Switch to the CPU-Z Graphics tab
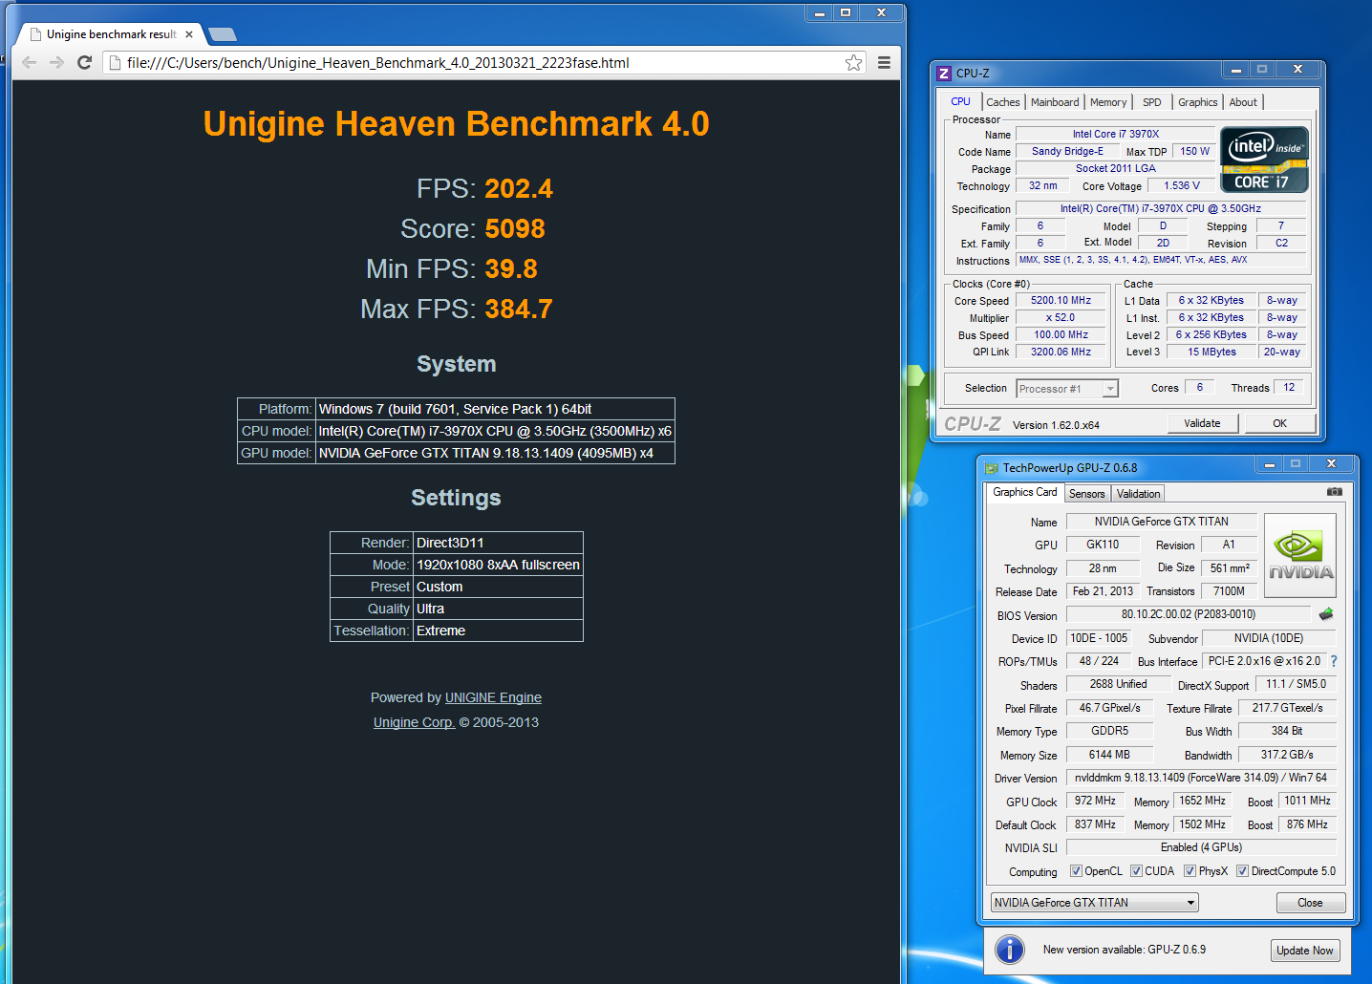The image size is (1372, 984). [x=1198, y=102]
